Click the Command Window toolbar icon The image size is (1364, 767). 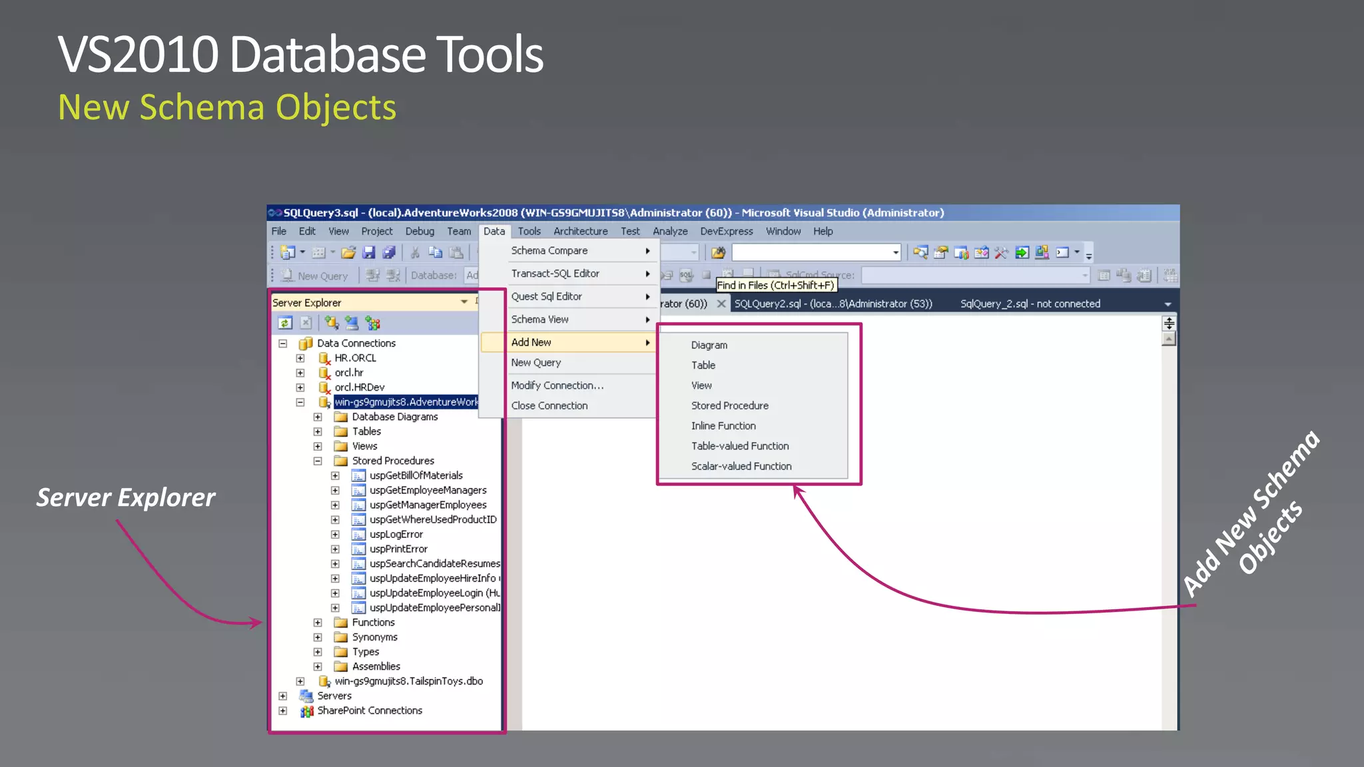point(1062,252)
